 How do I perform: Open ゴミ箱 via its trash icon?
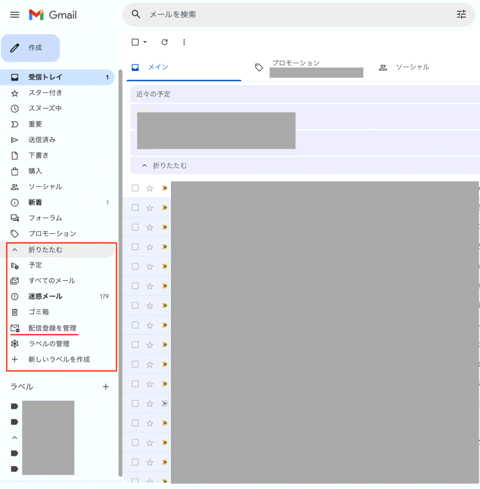15,312
